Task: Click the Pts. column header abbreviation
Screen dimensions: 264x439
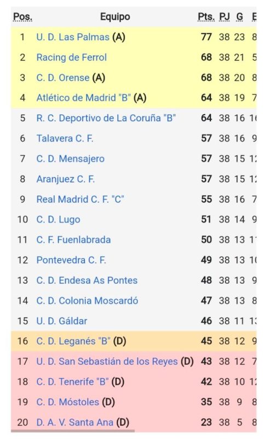Action: [206, 17]
